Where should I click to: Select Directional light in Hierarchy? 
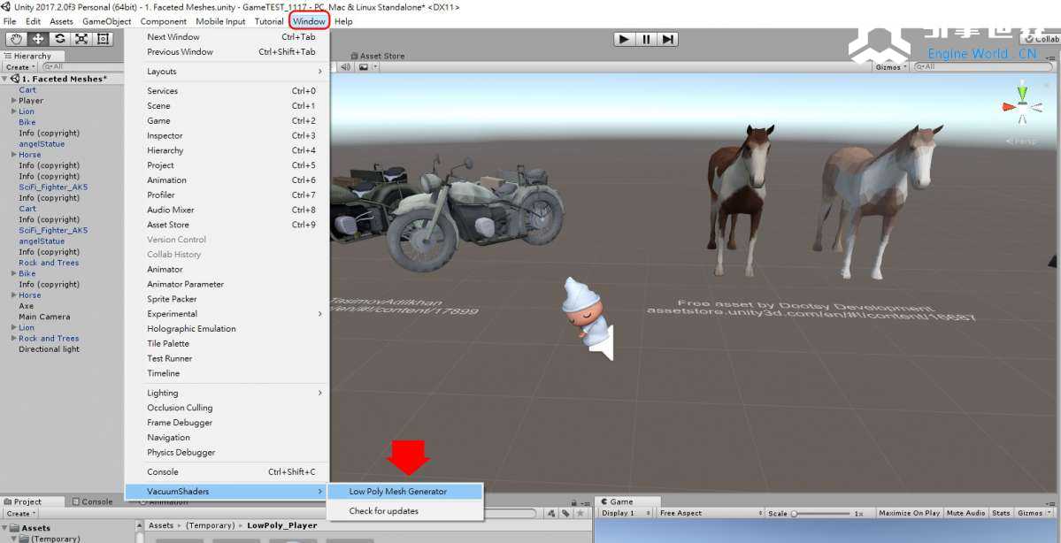coord(49,349)
